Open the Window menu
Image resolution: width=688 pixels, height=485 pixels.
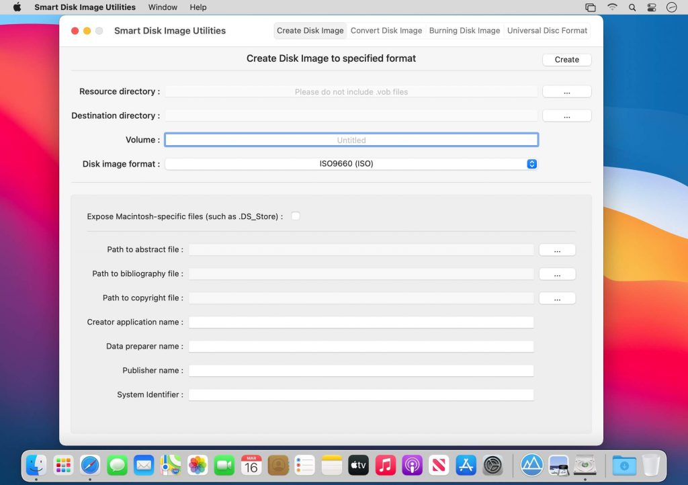pyautogui.click(x=163, y=7)
